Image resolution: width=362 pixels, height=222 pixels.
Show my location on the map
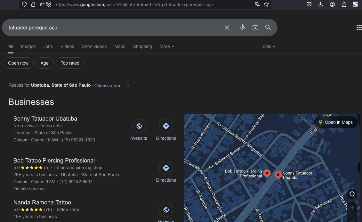(352, 194)
